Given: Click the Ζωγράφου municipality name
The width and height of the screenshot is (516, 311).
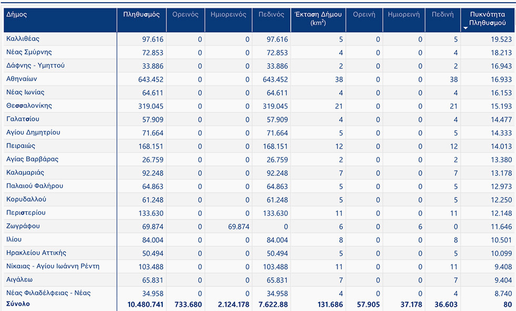Looking at the screenshot, I should click(23, 226).
